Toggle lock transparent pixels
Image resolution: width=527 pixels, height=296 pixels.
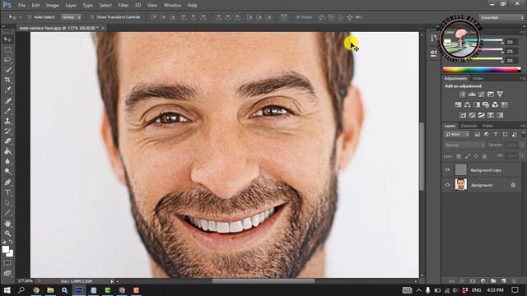(x=459, y=156)
